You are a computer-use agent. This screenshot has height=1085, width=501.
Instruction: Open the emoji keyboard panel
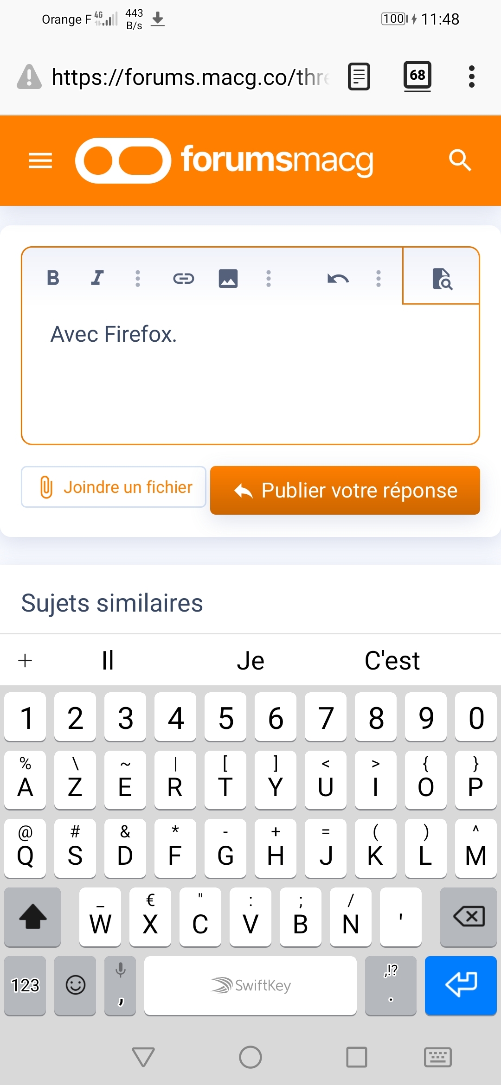[x=75, y=985]
